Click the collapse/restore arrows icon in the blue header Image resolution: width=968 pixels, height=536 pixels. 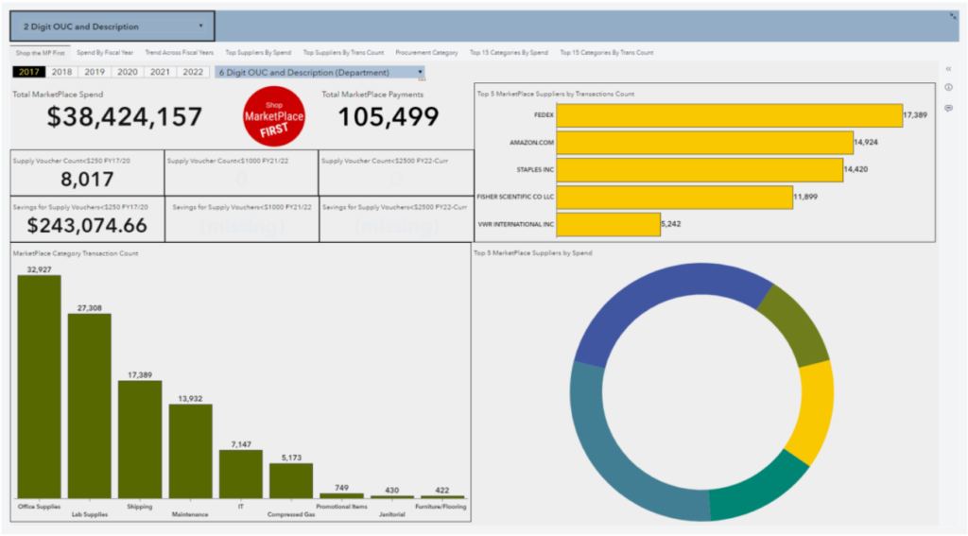coord(953,16)
